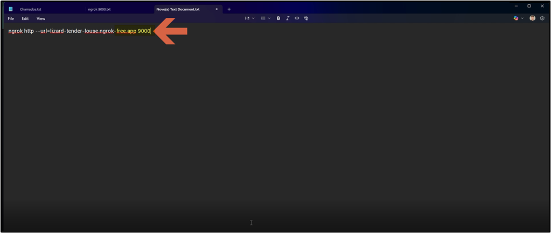Screen dimensions: 551x233
Task: Click the Notepad app icon in title bar
Action: (11, 9)
